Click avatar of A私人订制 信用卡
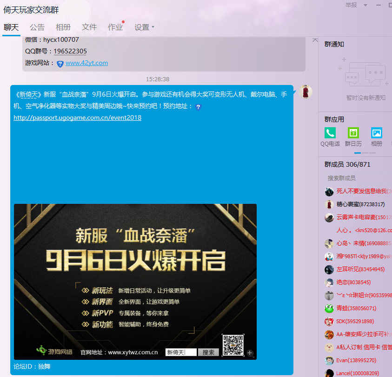The image size is (392, 377). click(329, 348)
